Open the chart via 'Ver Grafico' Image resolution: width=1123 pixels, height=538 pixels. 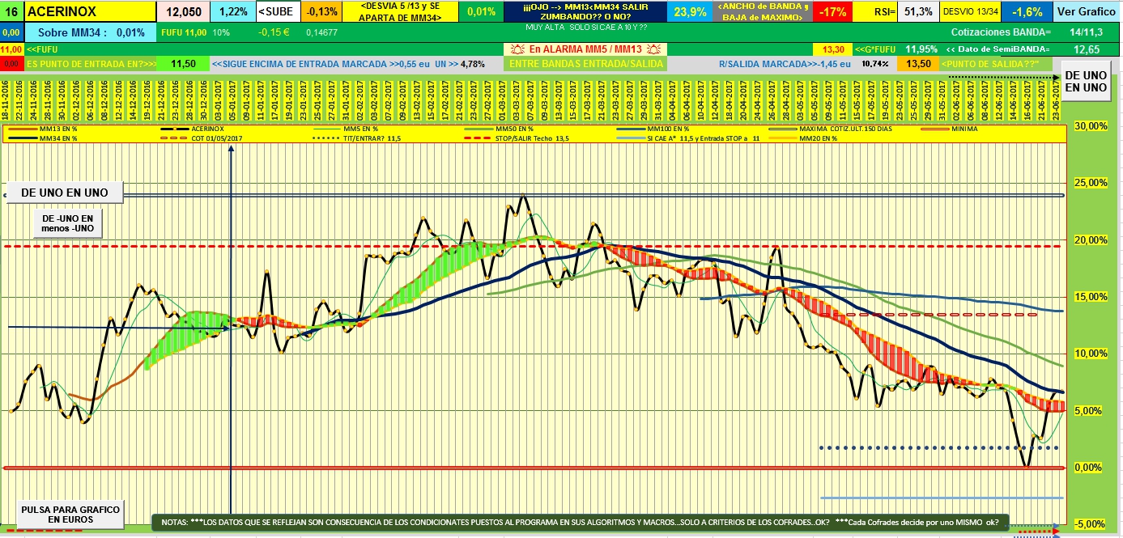pyautogui.click(x=1087, y=12)
